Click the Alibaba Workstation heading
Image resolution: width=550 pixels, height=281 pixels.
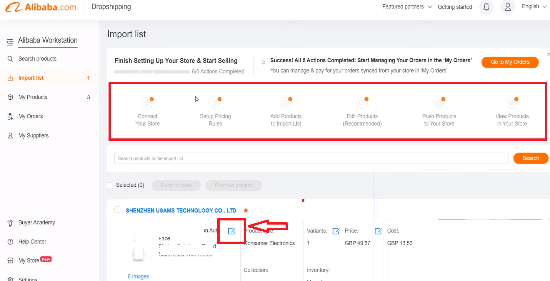click(48, 40)
